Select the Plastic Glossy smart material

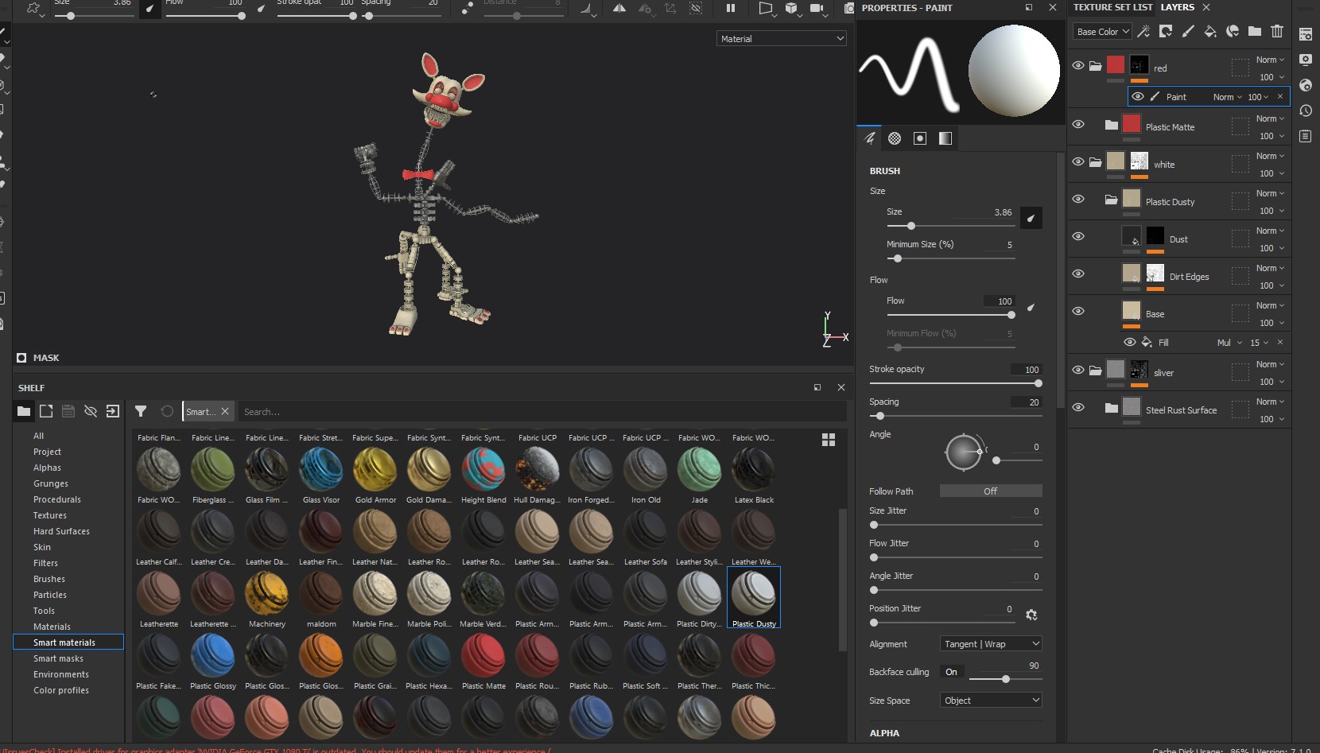(x=213, y=662)
